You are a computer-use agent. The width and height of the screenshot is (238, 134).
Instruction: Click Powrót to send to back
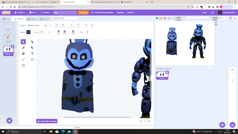pyautogui.click(x=92, y=25)
